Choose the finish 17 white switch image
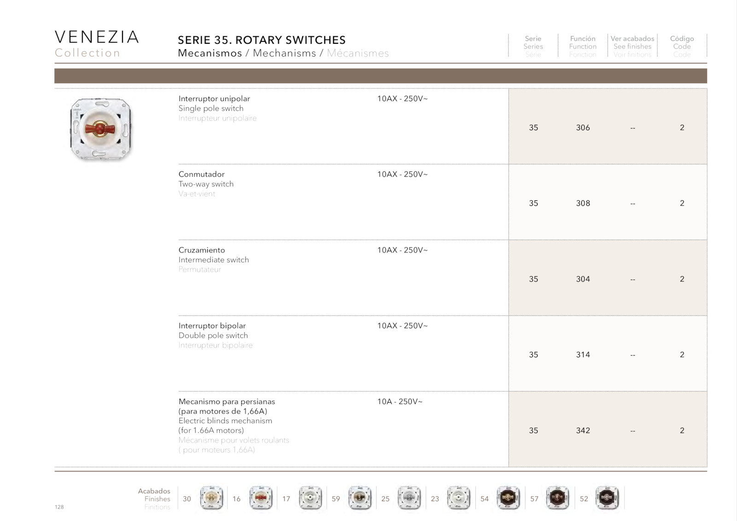The image size is (737, 521). [x=310, y=498]
